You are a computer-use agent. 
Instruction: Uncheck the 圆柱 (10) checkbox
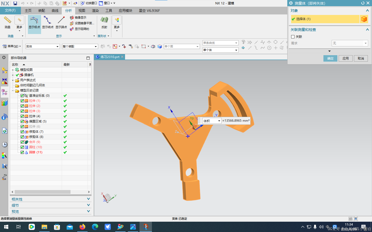[x=22, y=147]
